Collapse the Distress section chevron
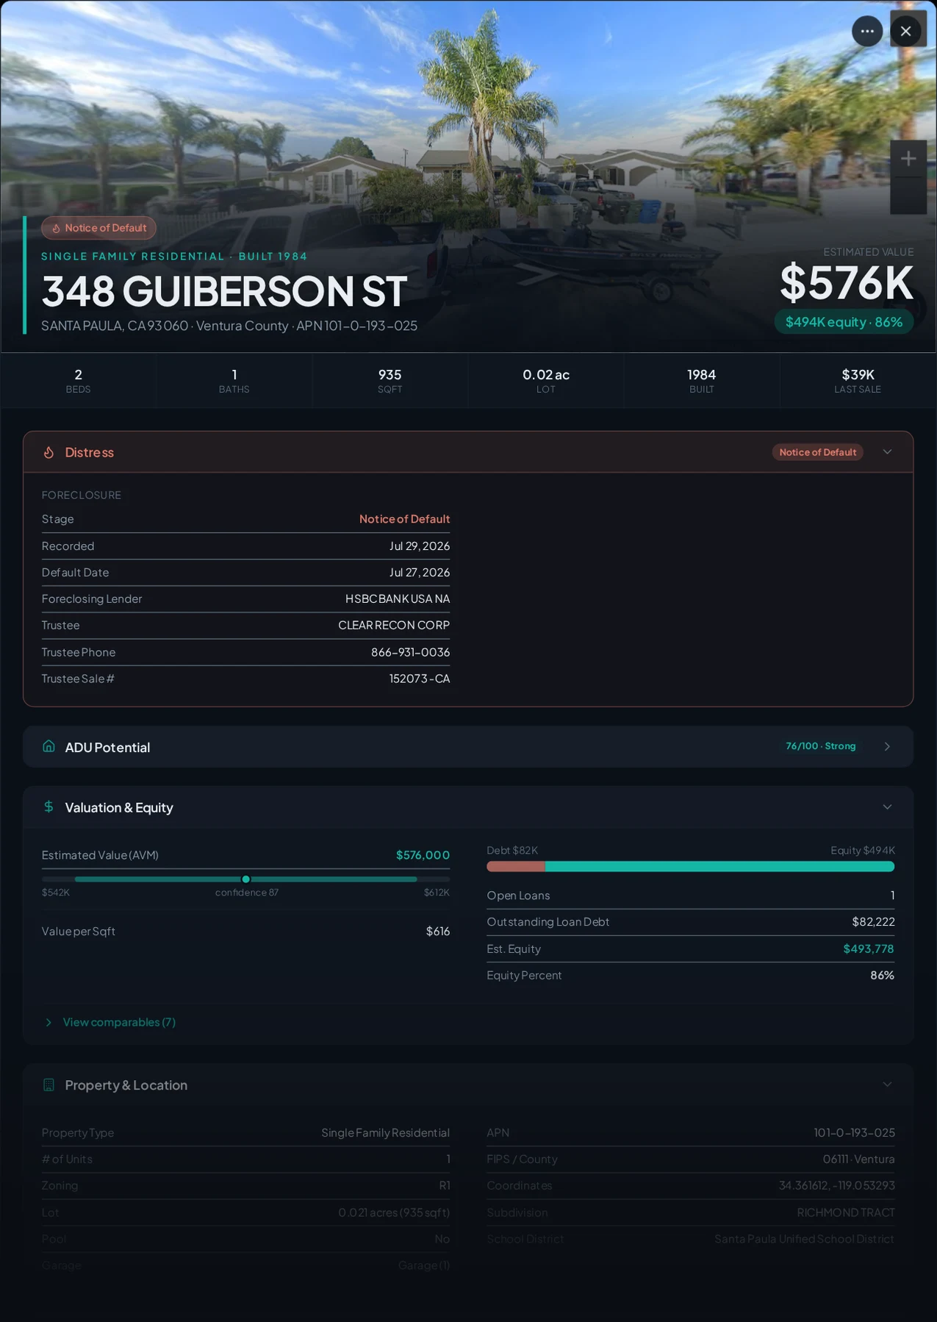The image size is (937, 1322). [x=887, y=452]
